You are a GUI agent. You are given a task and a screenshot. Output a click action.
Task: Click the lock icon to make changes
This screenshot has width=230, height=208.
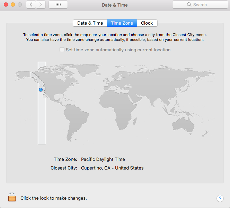12,197
